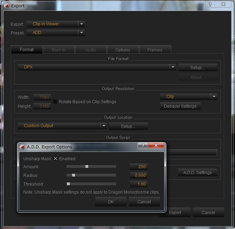The width and height of the screenshot is (235, 229).
Task: Open the Export source dropdown
Action: [81, 24]
